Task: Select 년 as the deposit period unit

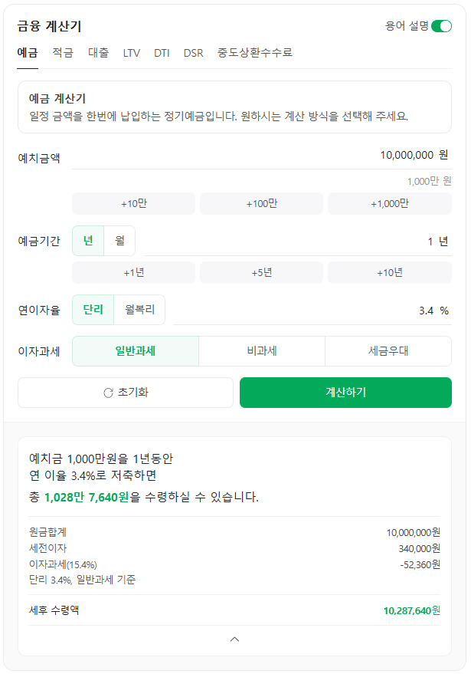Action: 87,240
